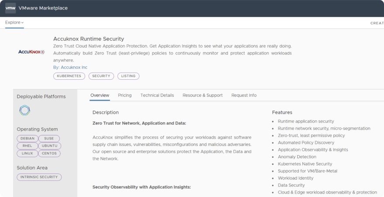Click the Kubernetes deployable platform icon
This screenshot has height=197, width=384.
point(25,110)
